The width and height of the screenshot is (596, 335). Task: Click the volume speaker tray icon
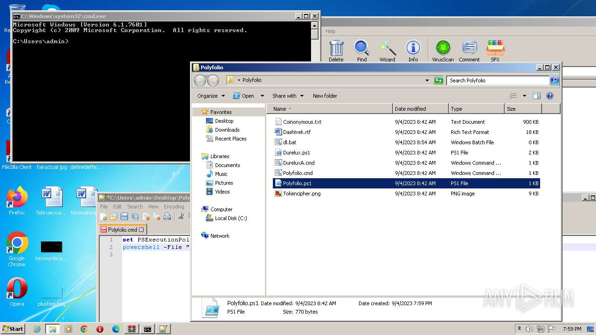[529, 329]
